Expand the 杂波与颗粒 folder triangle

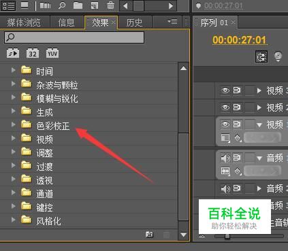14,84
